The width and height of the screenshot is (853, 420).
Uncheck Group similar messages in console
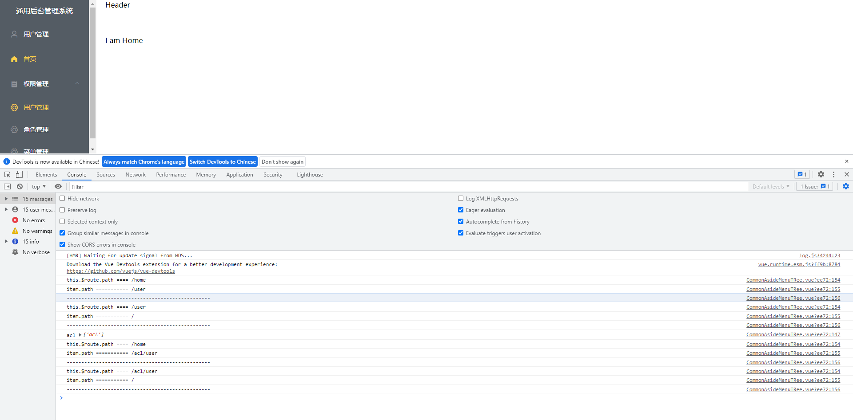(62, 233)
